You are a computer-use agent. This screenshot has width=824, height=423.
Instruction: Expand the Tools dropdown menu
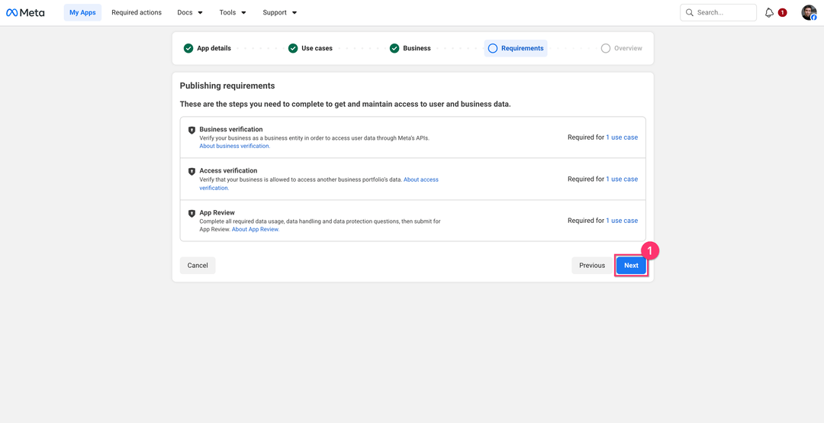233,13
